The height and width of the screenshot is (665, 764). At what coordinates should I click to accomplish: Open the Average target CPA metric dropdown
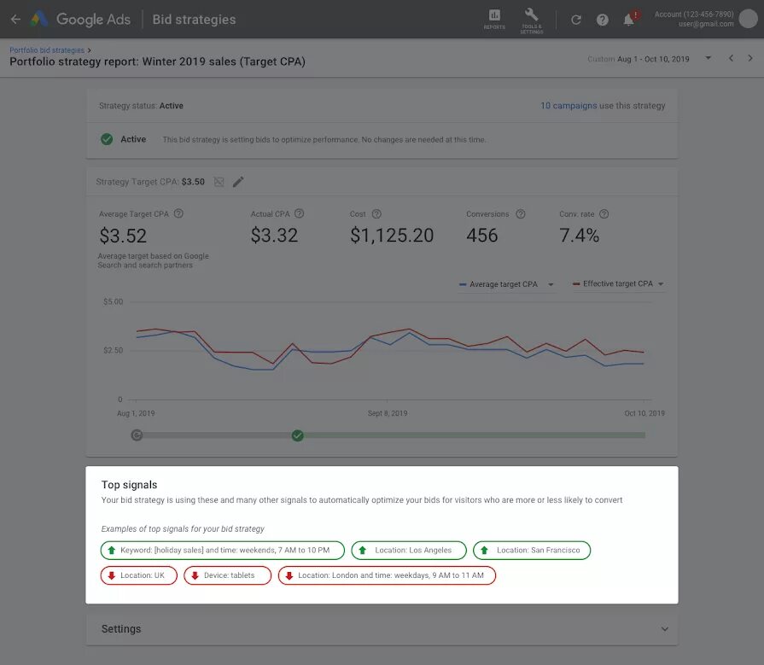click(x=550, y=283)
